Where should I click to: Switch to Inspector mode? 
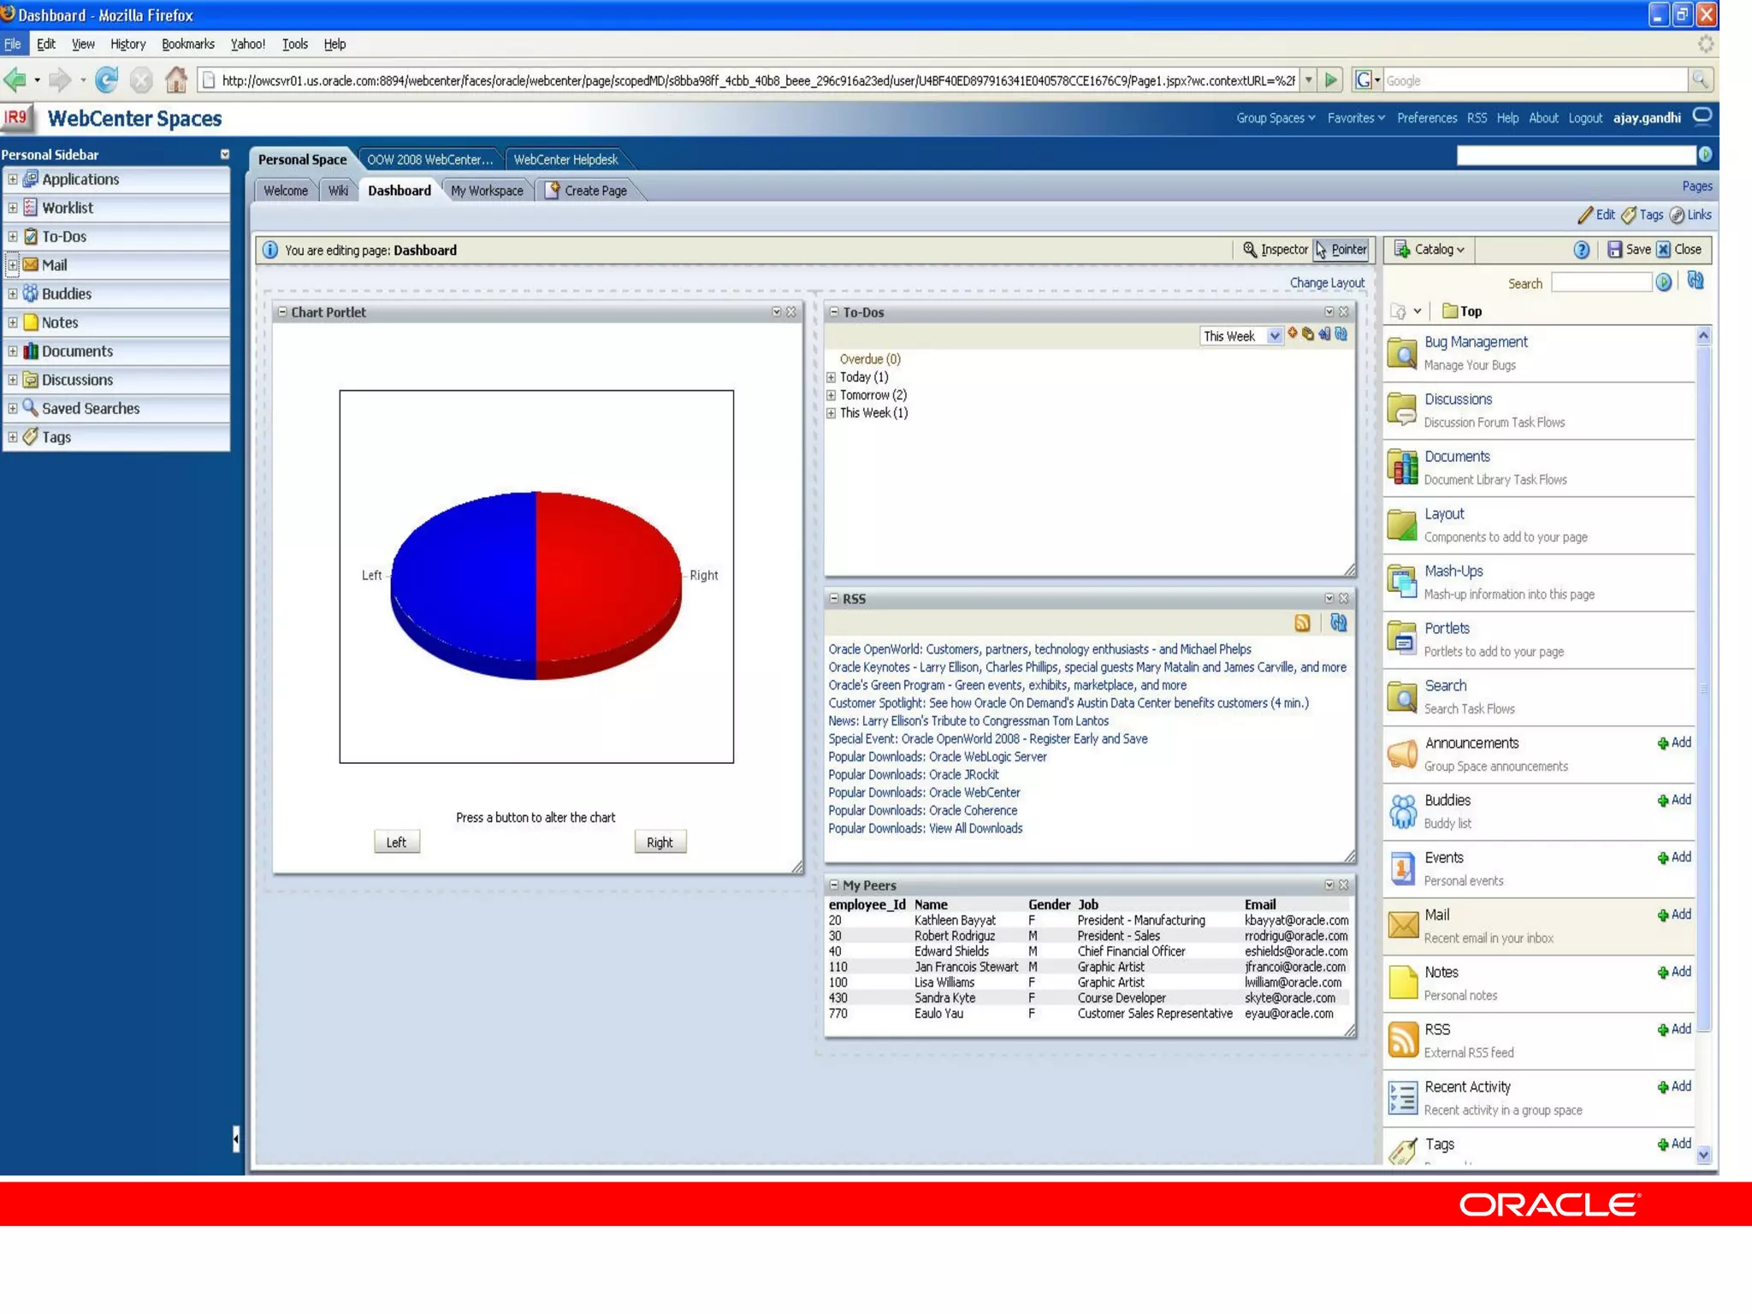tap(1275, 250)
